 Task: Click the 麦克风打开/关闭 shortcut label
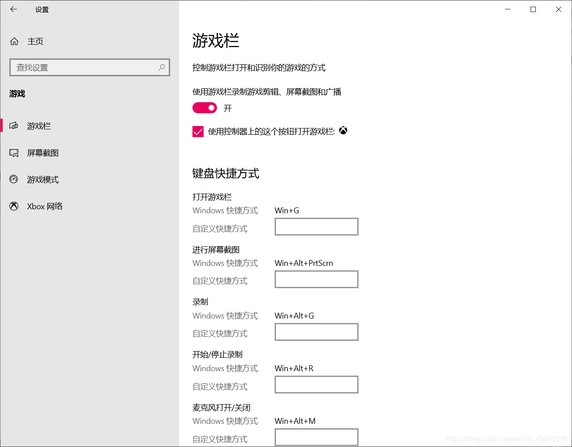click(221, 407)
